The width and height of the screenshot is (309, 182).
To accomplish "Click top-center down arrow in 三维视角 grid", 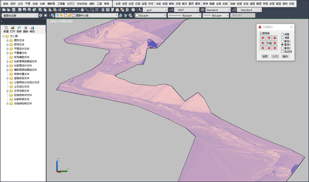I will [x=269, y=38].
